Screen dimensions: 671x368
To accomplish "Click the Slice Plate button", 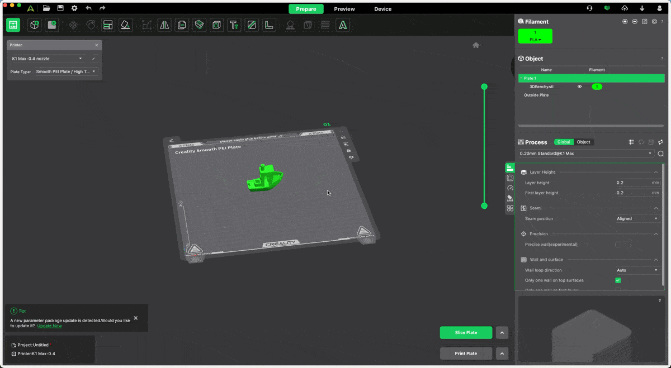I will point(466,333).
